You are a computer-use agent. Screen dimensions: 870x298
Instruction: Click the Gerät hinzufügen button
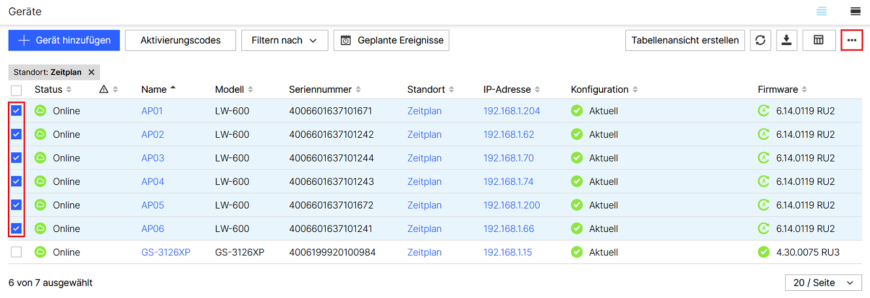(x=64, y=41)
